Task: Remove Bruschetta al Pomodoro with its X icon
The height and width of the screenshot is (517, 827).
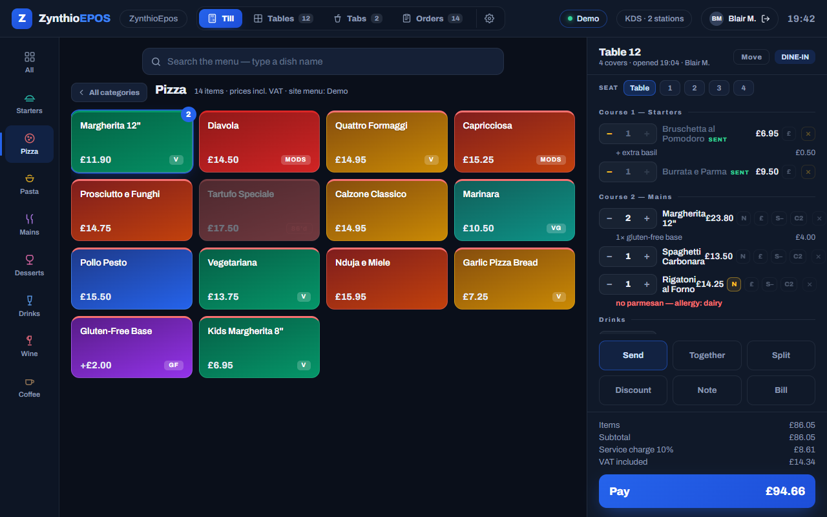Action: point(808,134)
